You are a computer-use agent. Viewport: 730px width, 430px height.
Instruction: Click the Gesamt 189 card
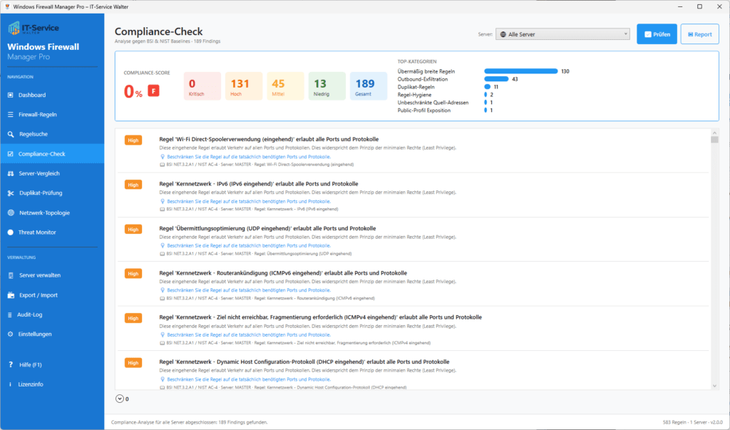pos(369,86)
